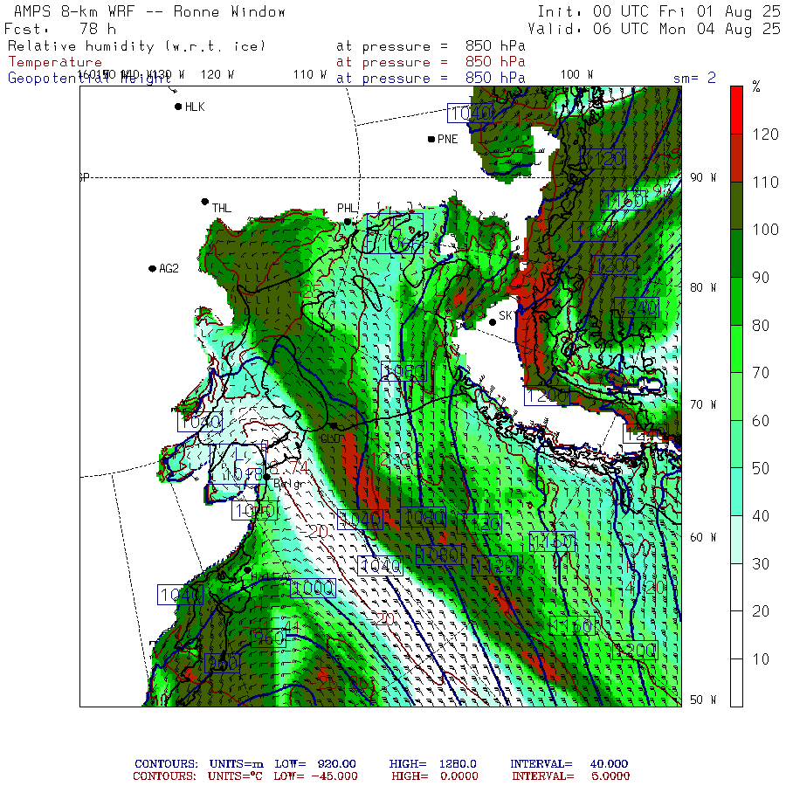Click the '60 W' longitude label
Screen dimensions: 786x786
(x=703, y=537)
